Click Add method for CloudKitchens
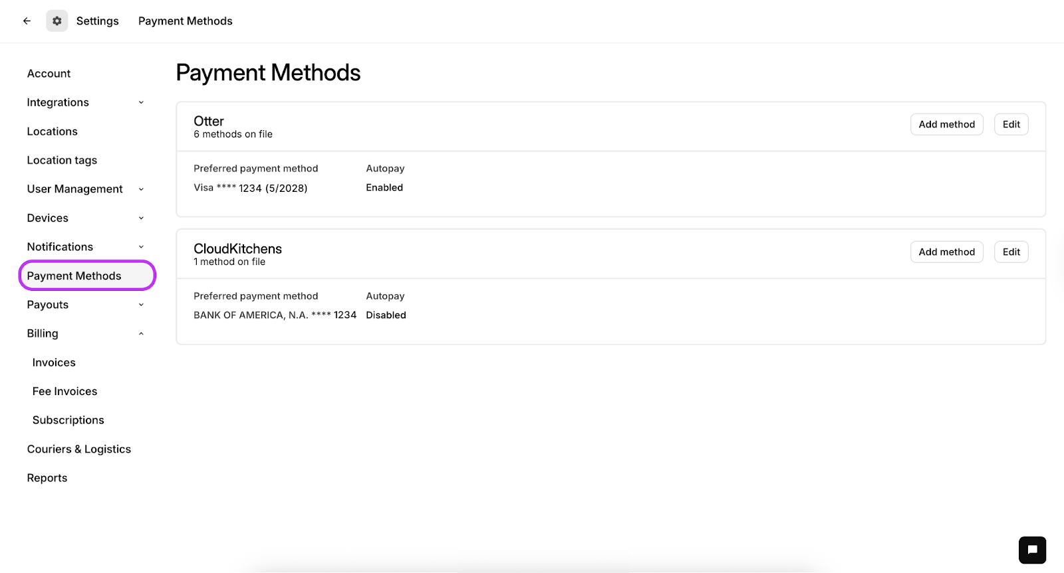 pyautogui.click(x=946, y=252)
